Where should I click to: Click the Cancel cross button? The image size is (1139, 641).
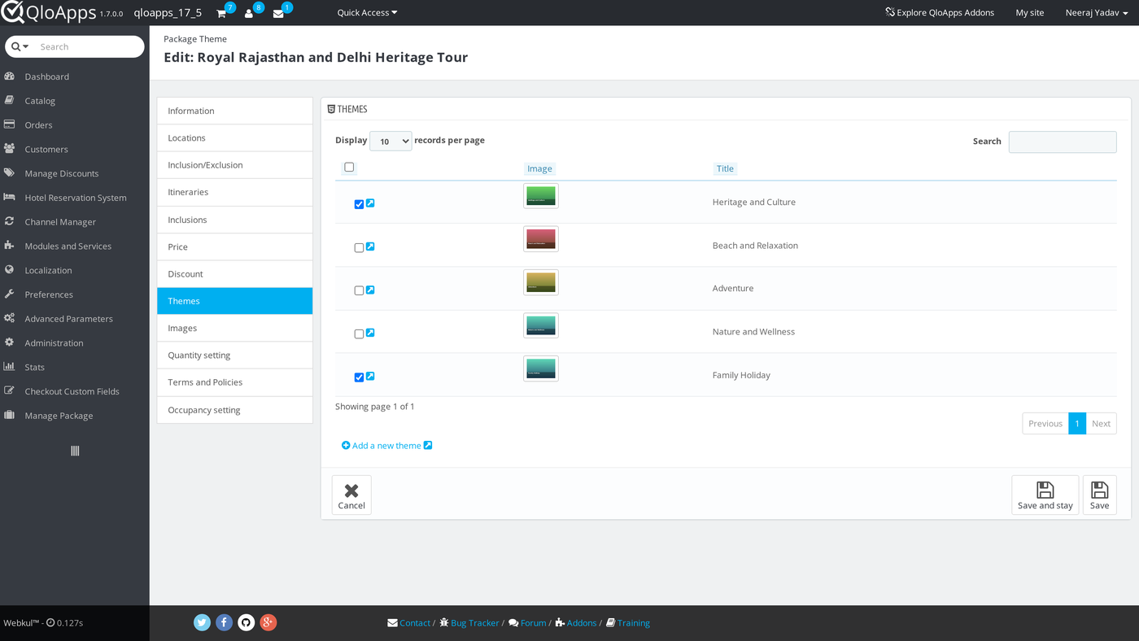[351, 495]
